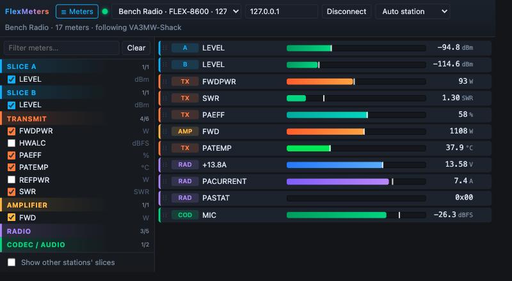Click the AMP badge on the FWD row

pos(185,132)
